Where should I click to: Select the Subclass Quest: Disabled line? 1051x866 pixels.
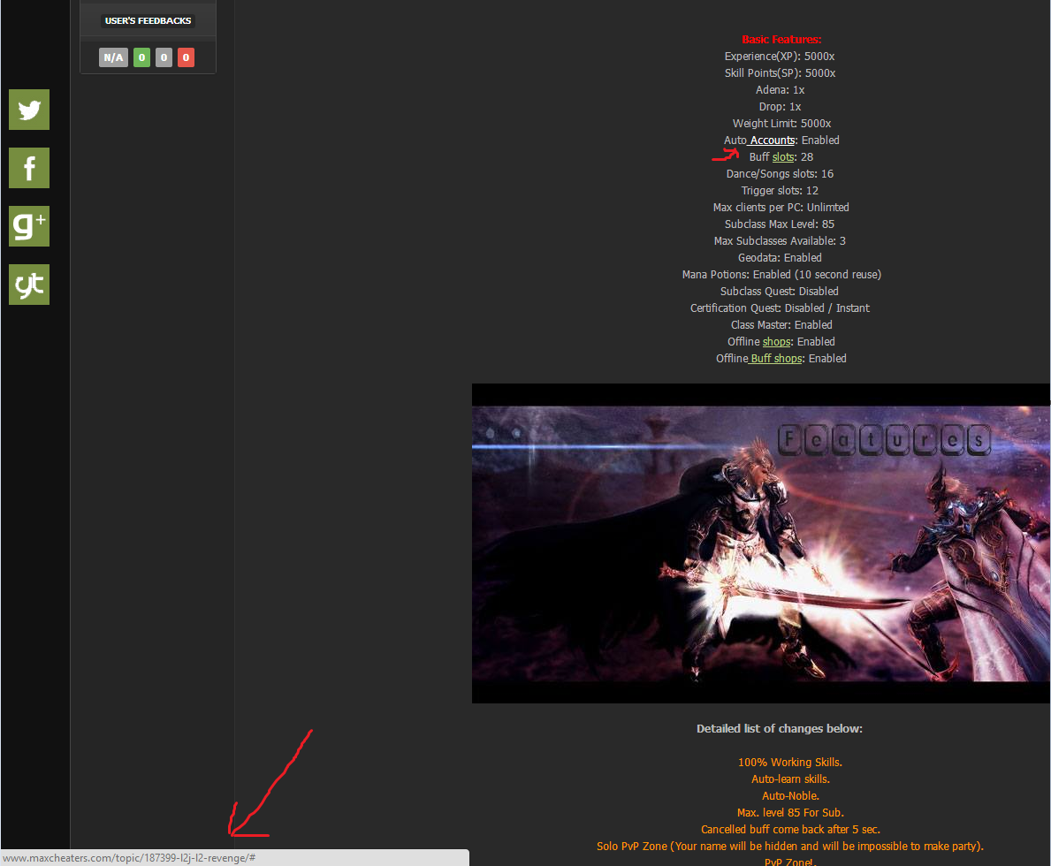coord(780,292)
